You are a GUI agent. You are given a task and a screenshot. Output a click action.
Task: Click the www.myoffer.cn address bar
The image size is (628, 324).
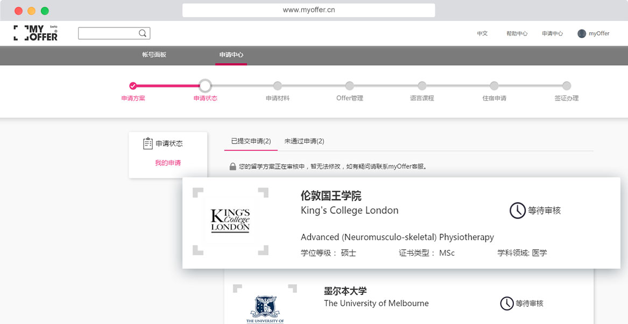click(308, 10)
